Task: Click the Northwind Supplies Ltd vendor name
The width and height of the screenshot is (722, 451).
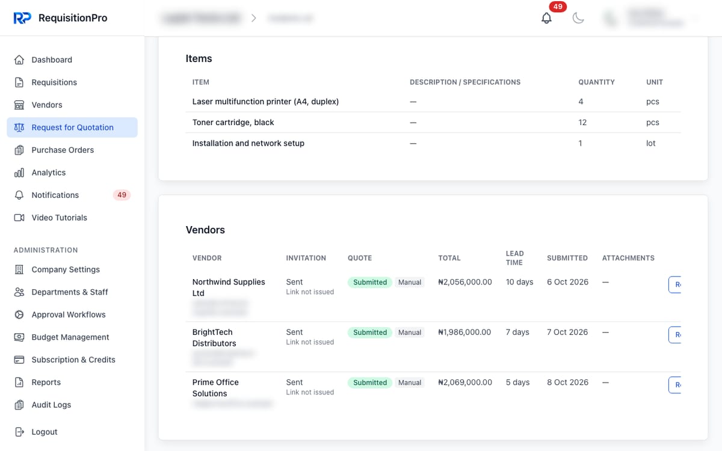Action: [229, 287]
